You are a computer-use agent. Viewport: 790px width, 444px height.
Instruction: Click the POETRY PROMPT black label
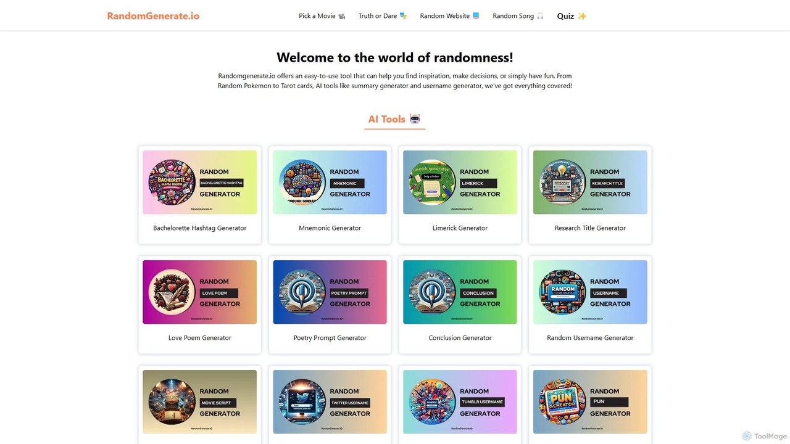tap(349, 293)
